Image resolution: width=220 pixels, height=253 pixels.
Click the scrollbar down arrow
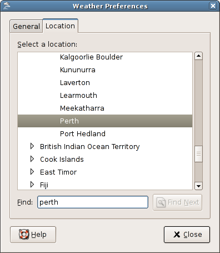tap(198, 186)
